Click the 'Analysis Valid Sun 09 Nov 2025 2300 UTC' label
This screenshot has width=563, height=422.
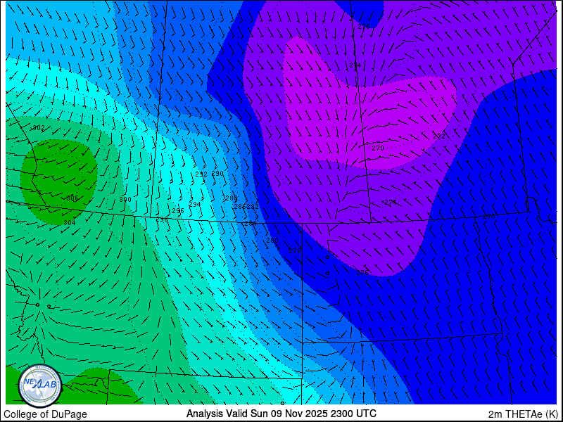tap(281, 414)
